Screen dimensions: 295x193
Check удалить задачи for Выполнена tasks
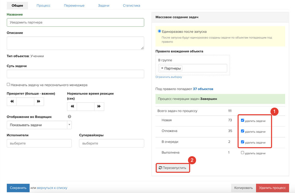[x=243, y=153]
